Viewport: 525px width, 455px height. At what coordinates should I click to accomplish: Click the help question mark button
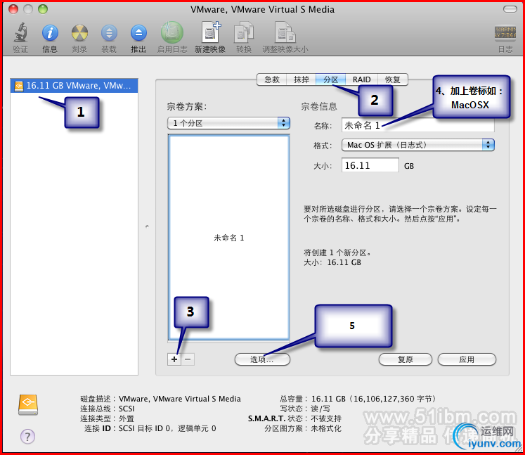coord(27,436)
